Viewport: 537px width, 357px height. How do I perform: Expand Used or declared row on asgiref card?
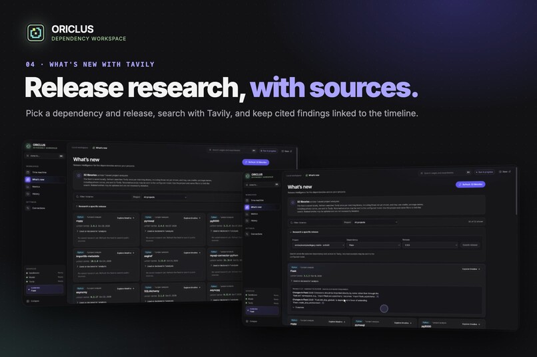(160, 266)
